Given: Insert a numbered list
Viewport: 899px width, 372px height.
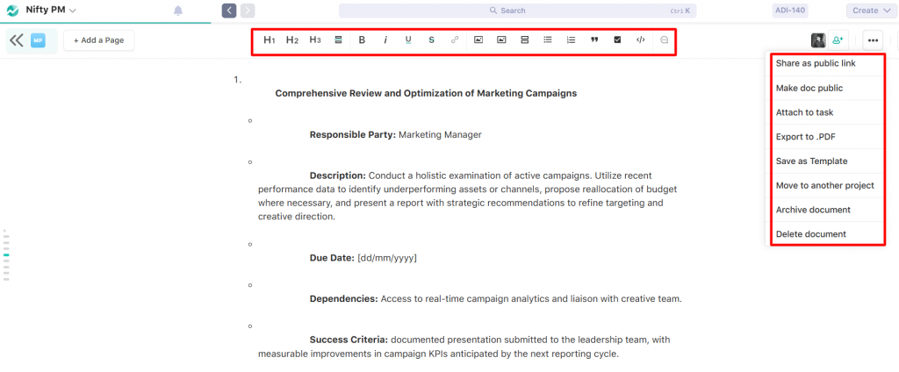Looking at the screenshot, I should click(x=571, y=40).
